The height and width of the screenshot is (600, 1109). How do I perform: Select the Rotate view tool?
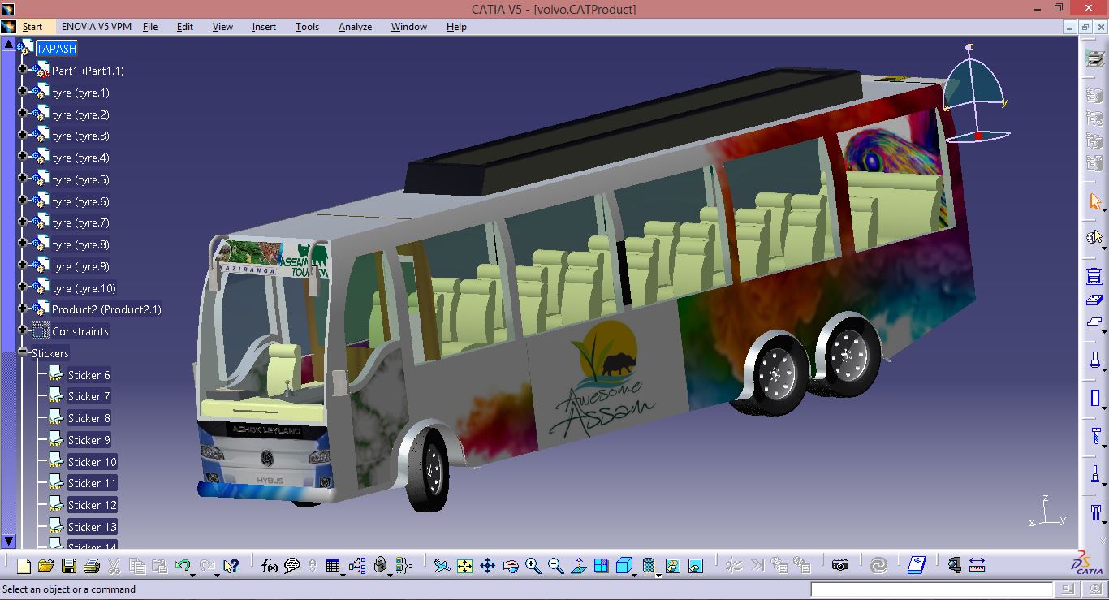pos(510,566)
